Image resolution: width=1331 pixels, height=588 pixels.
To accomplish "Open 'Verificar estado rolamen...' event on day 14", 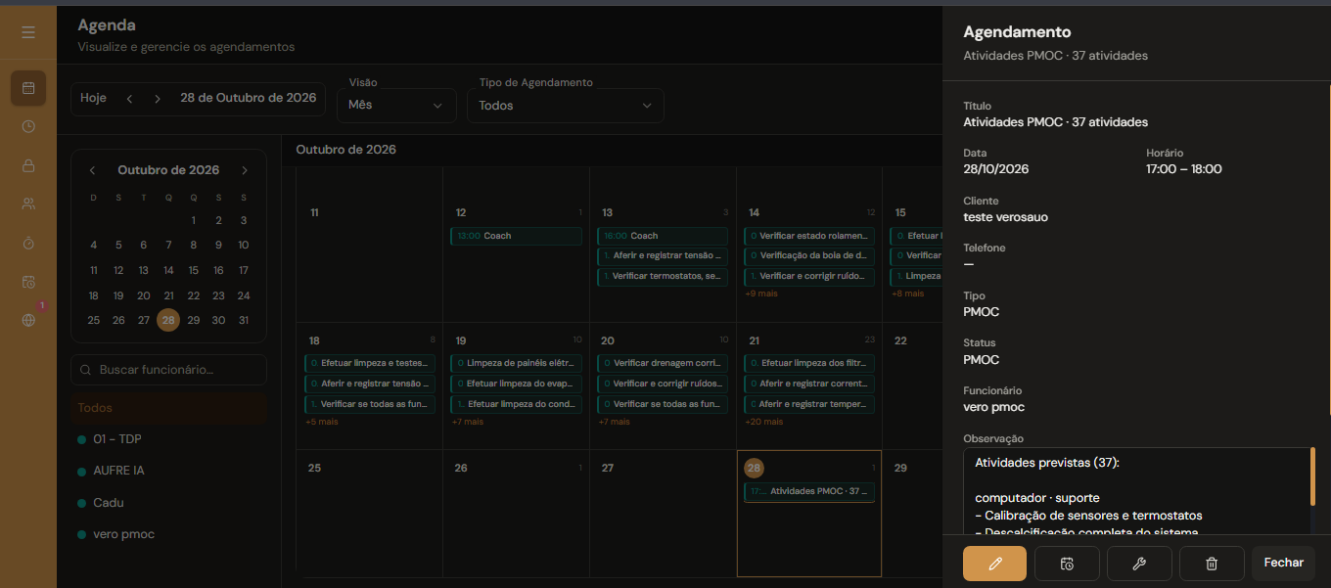I will 809,236.
